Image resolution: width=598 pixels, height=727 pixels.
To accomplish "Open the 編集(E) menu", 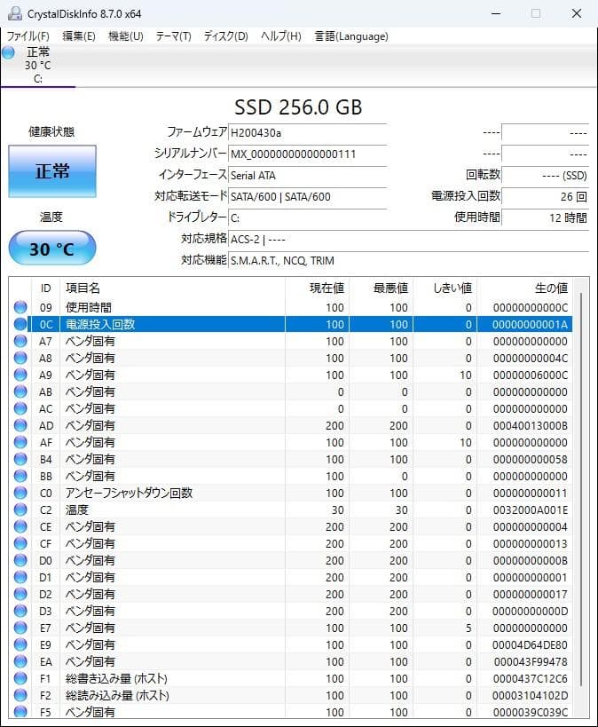I will pyautogui.click(x=78, y=36).
